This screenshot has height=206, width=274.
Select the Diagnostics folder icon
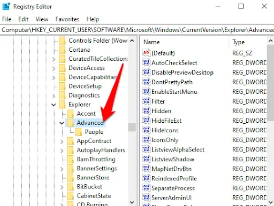coord(62,96)
